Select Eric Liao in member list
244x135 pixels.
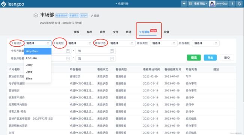[x=38, y=58]
